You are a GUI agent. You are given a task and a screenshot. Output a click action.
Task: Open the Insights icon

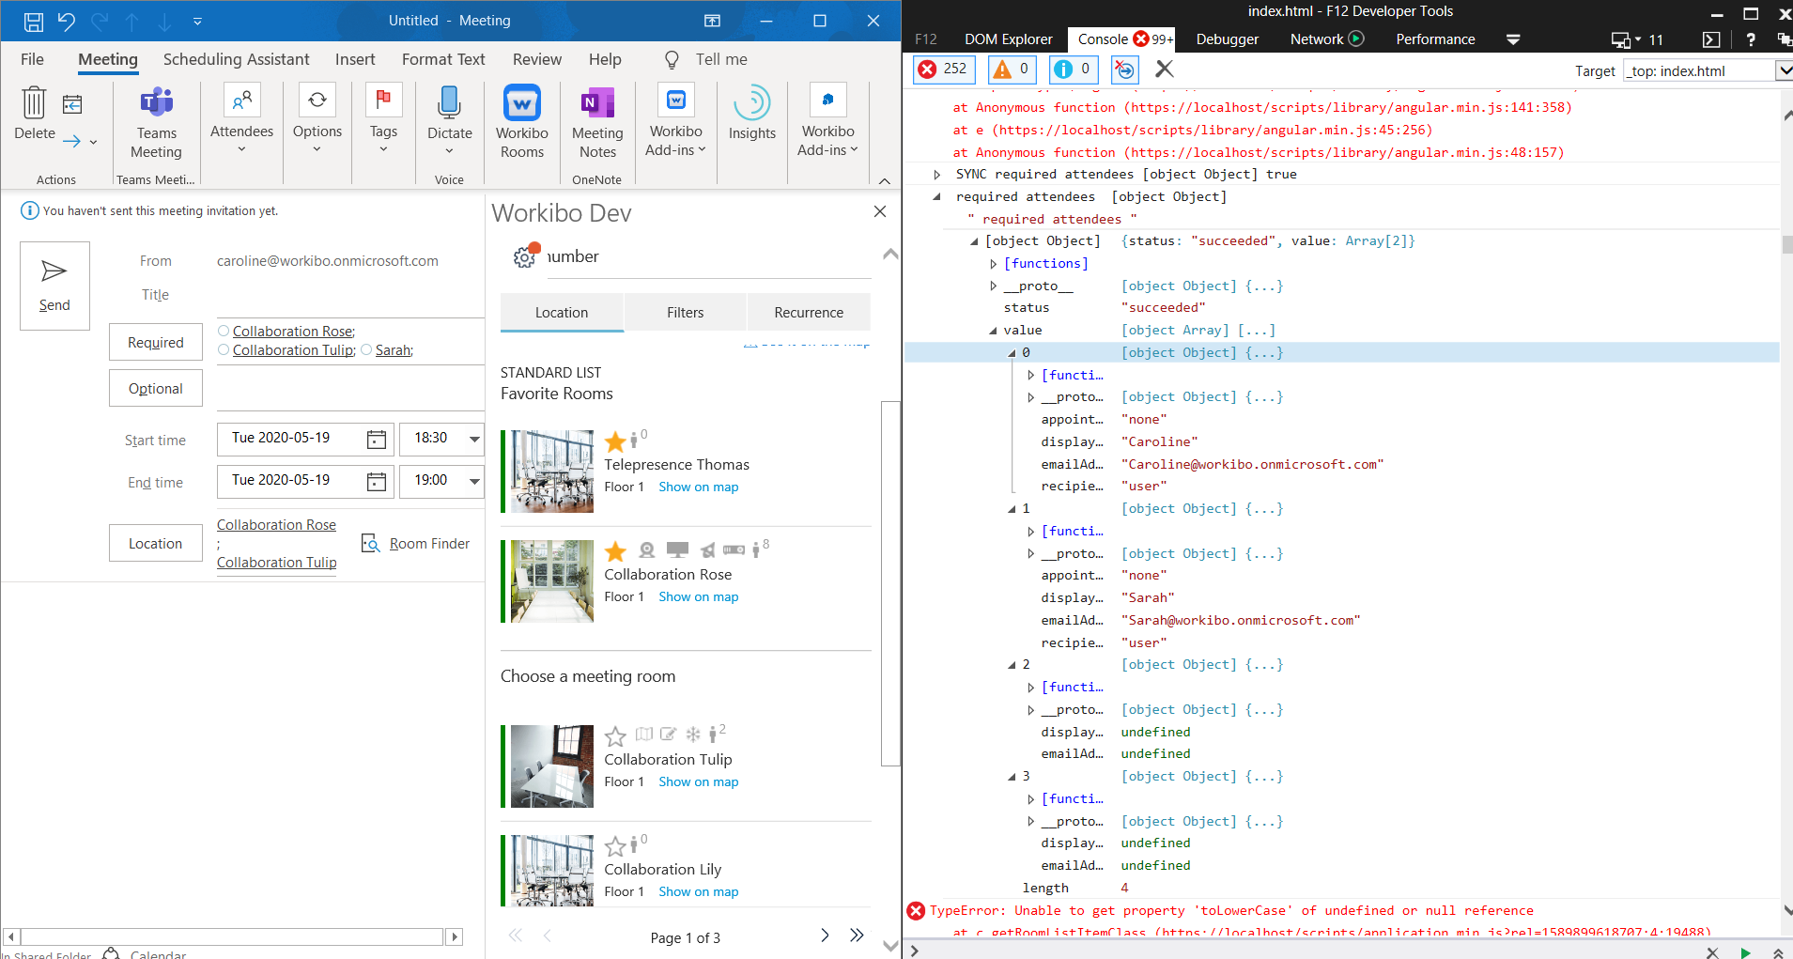click(x=750, y=105)
